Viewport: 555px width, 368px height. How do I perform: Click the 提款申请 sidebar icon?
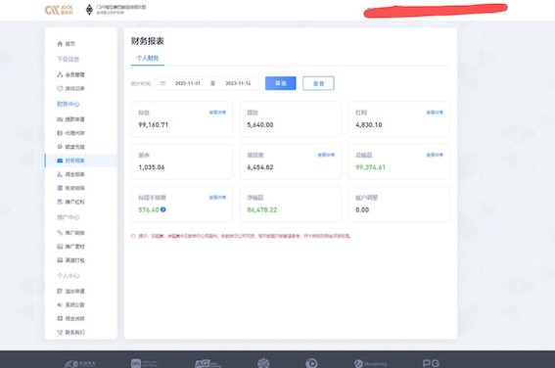pyautogui.click(x=60, y=119)
